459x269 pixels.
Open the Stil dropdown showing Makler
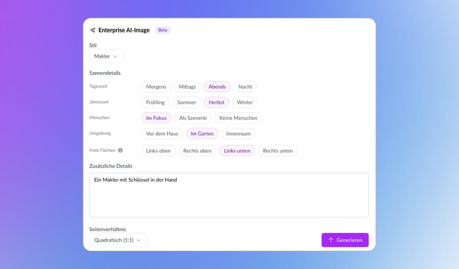point(107,56)
